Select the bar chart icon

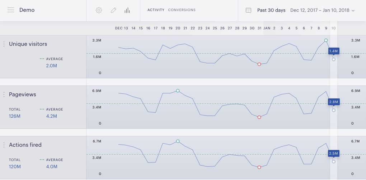click(127, 10)
